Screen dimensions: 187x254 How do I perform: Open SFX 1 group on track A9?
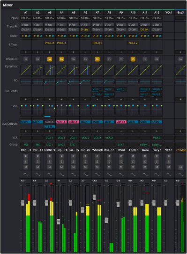(x=121, y=145)
